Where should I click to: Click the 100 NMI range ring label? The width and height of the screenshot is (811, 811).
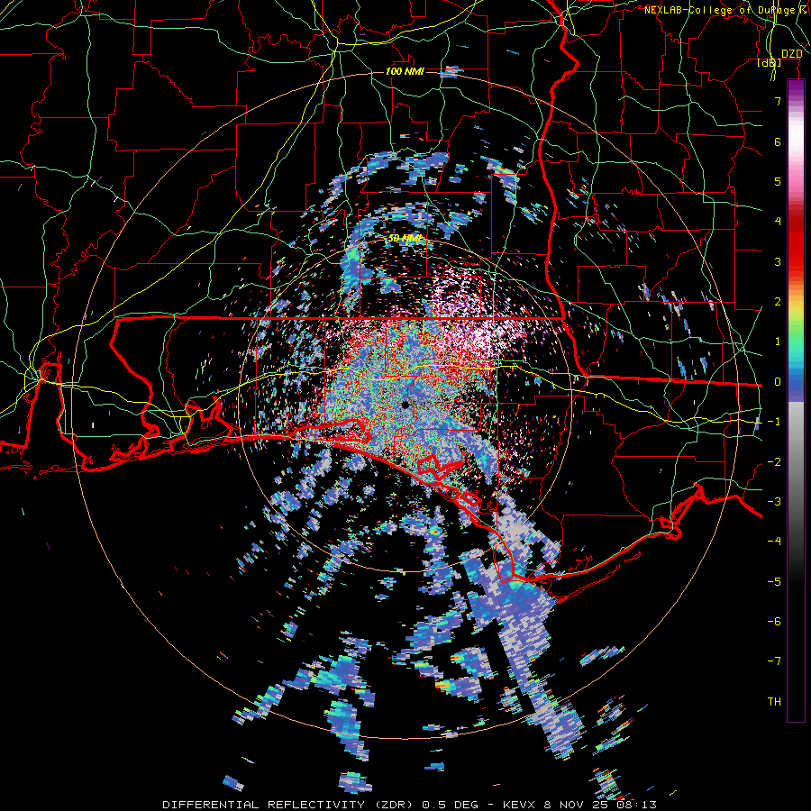(405, 71)
